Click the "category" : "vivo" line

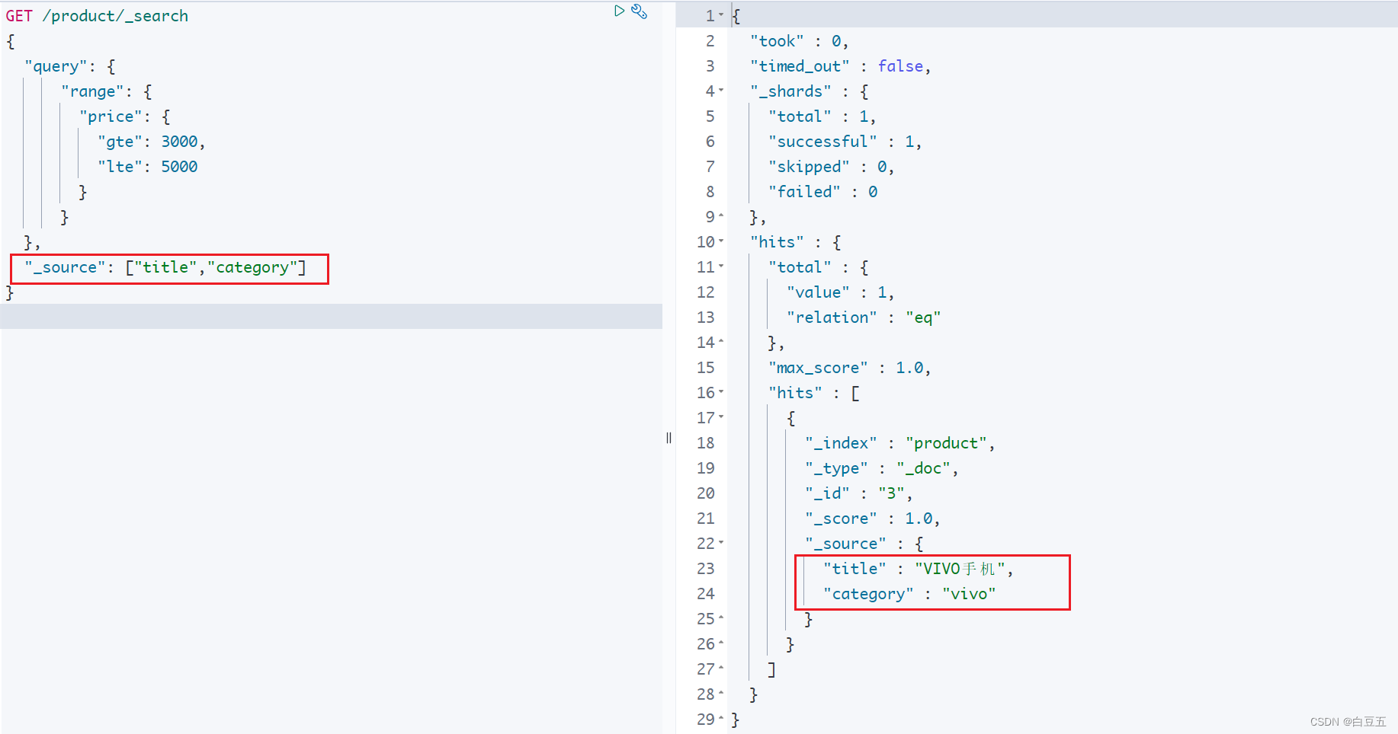tap(909, 594)
